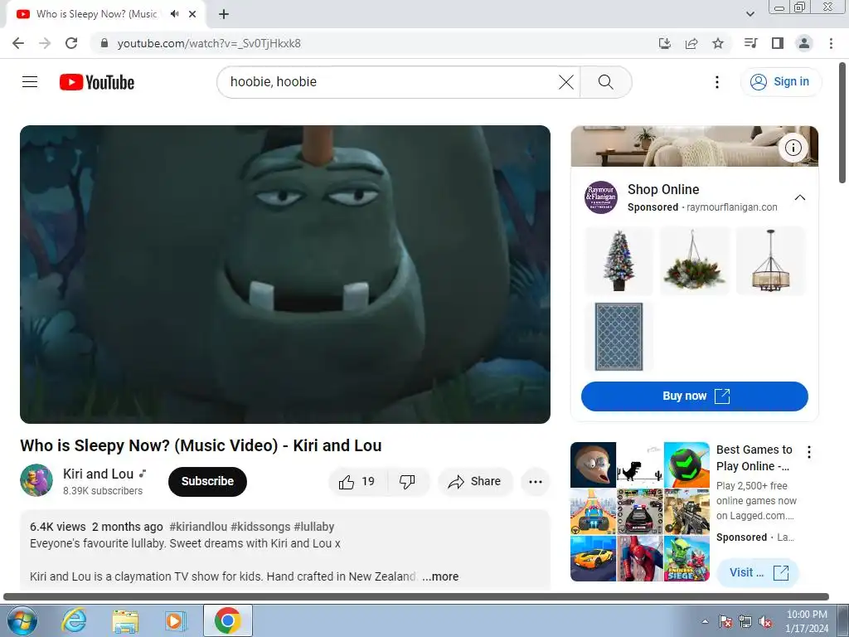Viewport: 849px width, 637px height.
Task: Click Visit button on games ad
Action: click(x=758, y=572)
